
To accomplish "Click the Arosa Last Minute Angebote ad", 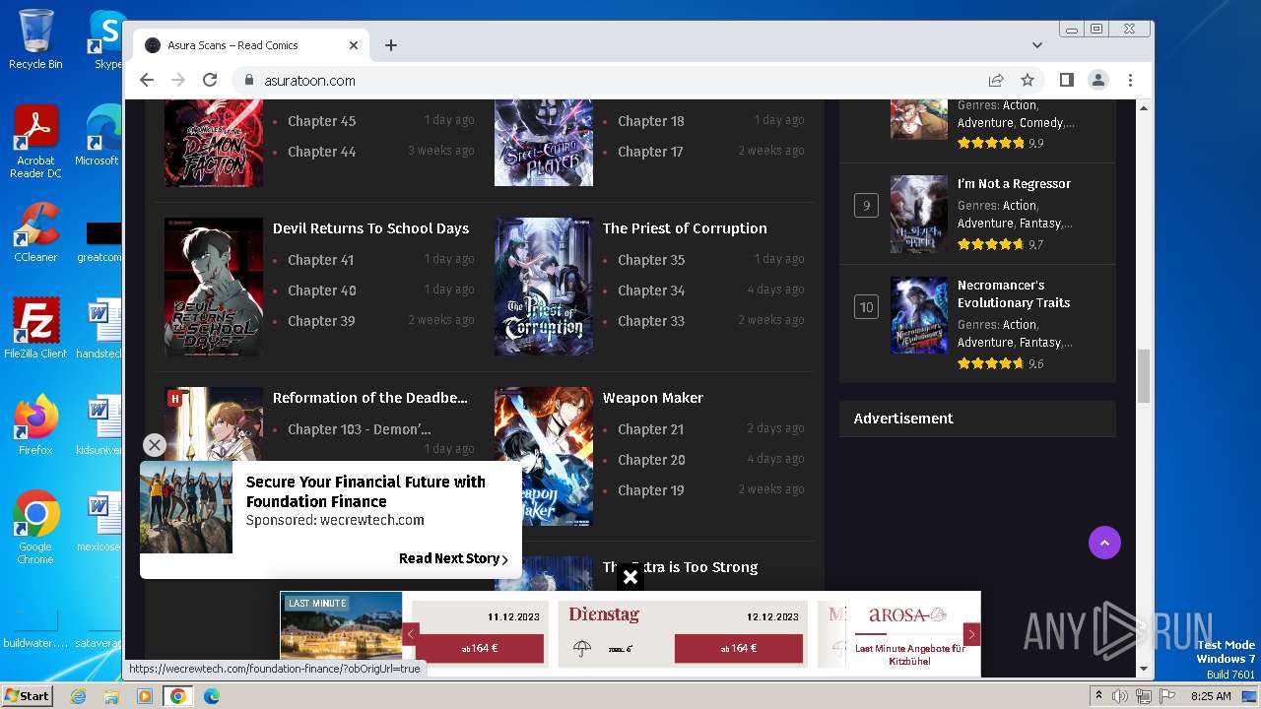I will tap(909, 634).
